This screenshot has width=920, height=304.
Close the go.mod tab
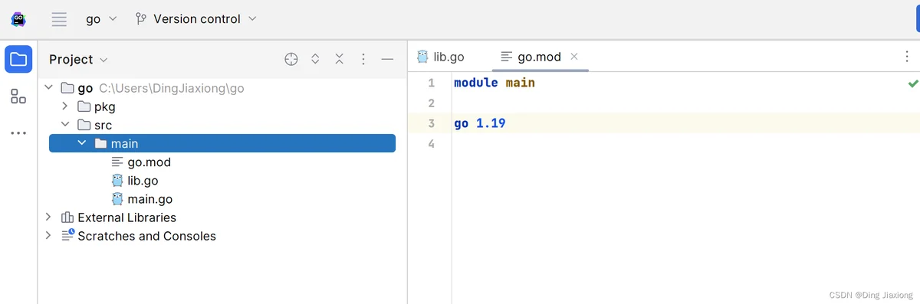coord(574,57)
